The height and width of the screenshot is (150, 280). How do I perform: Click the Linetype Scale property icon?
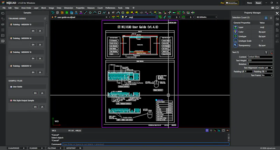pos(235,41)
